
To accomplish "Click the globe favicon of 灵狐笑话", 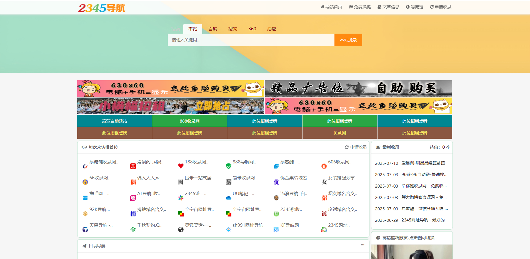I will [x=181, y=230].
